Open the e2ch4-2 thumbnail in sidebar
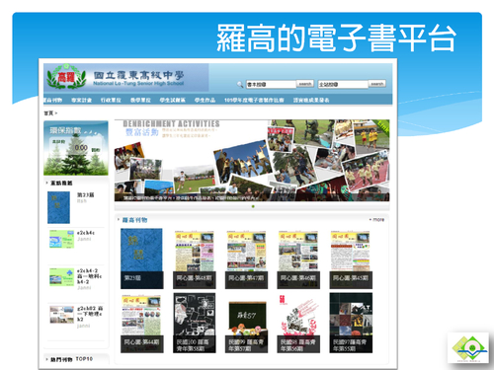The height and width of the screenshot is (370, 494). pos(61,277)
